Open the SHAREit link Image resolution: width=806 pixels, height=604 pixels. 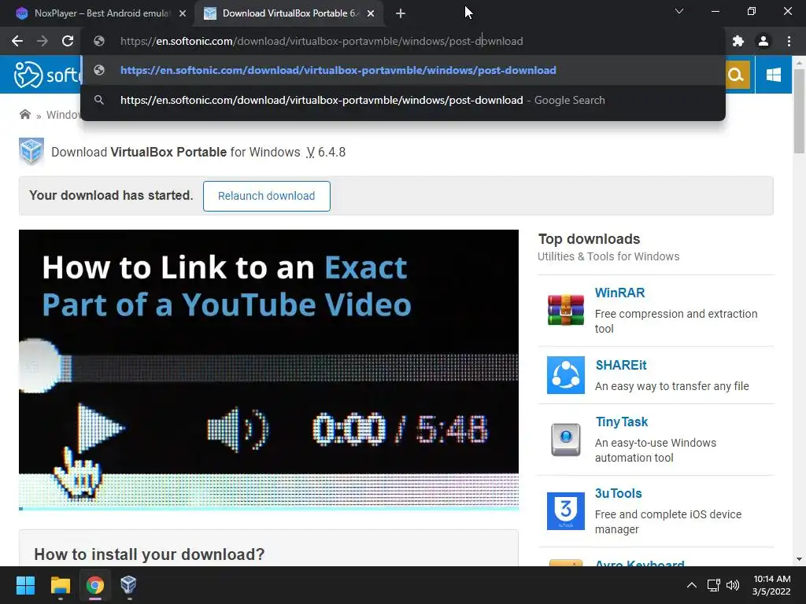click(621, 365)
